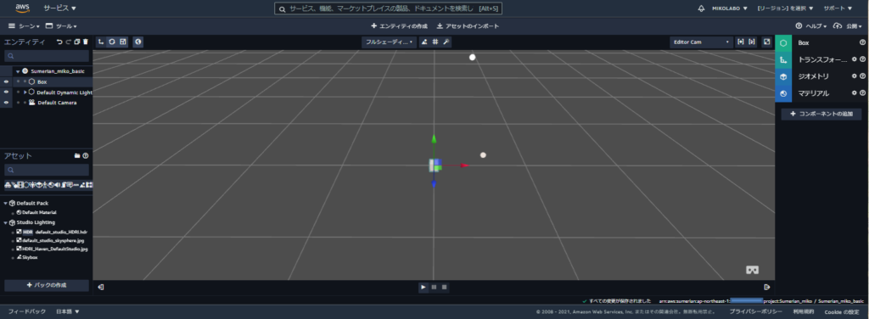Open the シーン menu
Image resolution: width=869 pixels, height=319 pixels.
25,26
